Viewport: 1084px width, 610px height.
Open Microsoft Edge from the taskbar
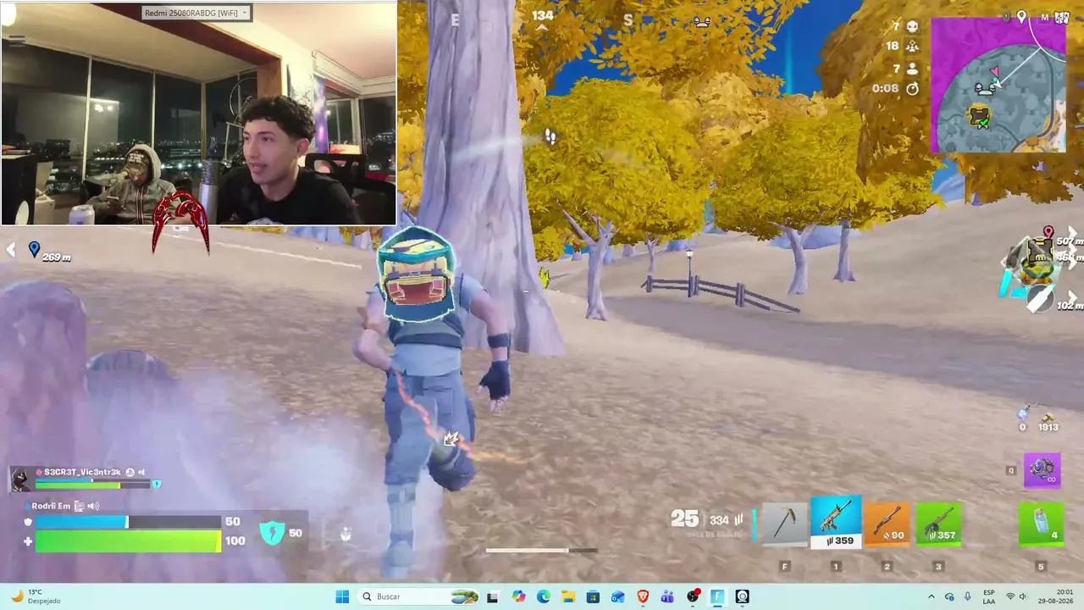(543, 596)
